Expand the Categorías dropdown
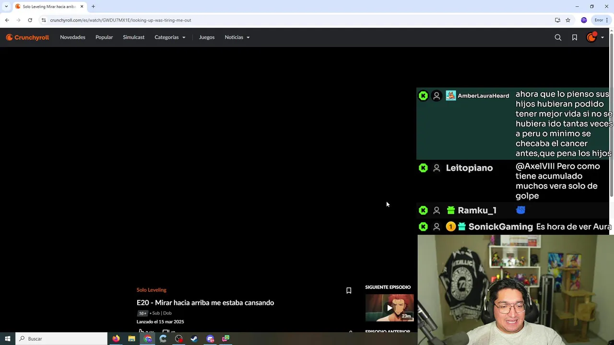614x345 pixels. 170,37
